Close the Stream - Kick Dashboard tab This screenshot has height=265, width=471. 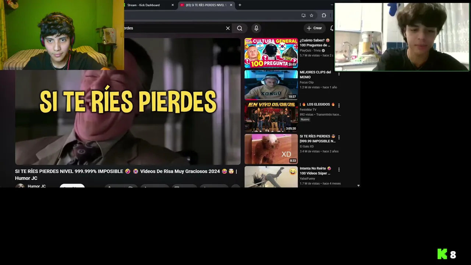tap(173, 5)
